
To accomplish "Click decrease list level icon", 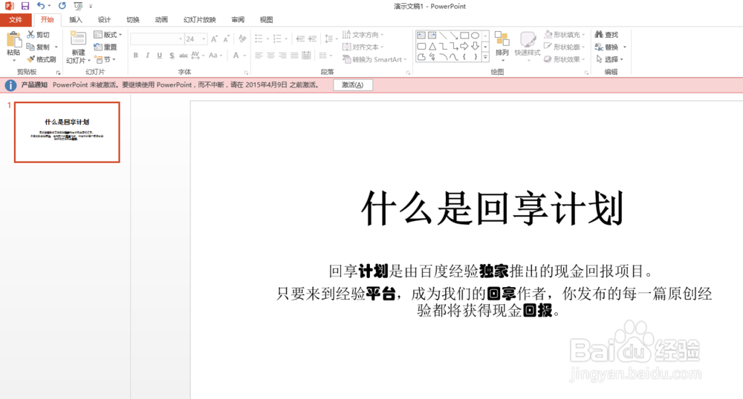I will point(300,39).
